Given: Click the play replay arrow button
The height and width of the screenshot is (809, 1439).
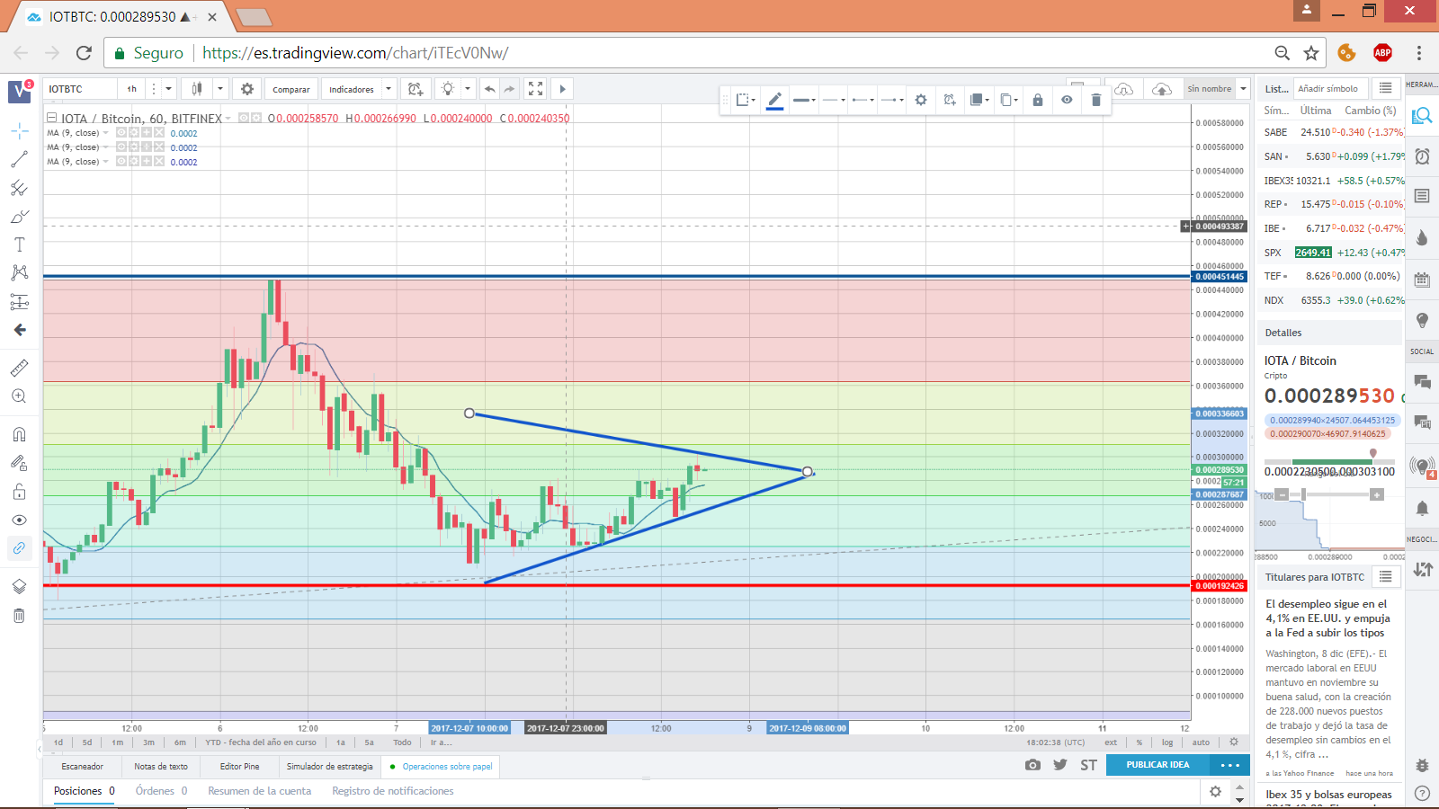Looking at the screenshot, I should pyautogui.click(x=563, y=89).
